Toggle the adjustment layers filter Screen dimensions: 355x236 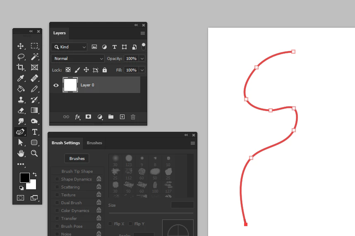click(104, 47)
